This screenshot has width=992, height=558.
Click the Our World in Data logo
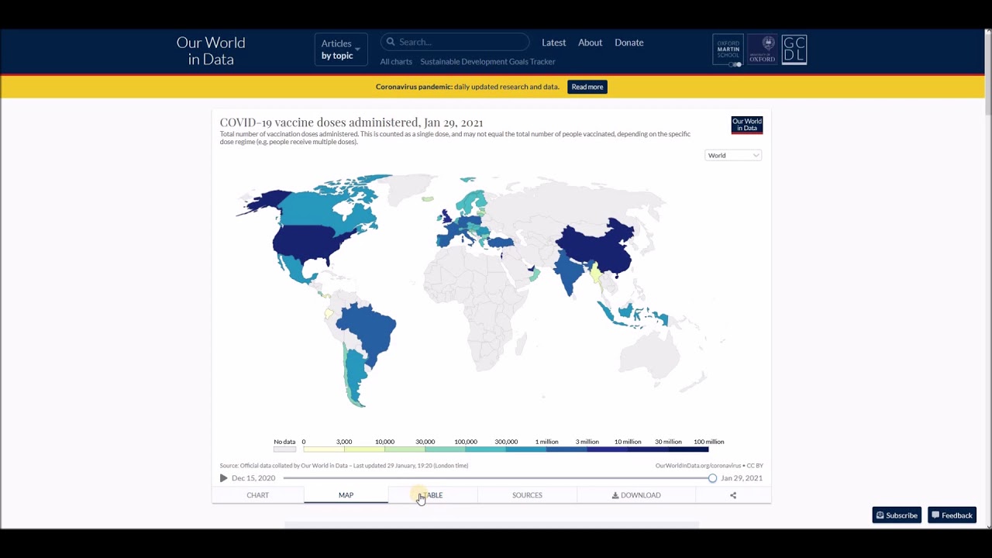click(211, 51)
